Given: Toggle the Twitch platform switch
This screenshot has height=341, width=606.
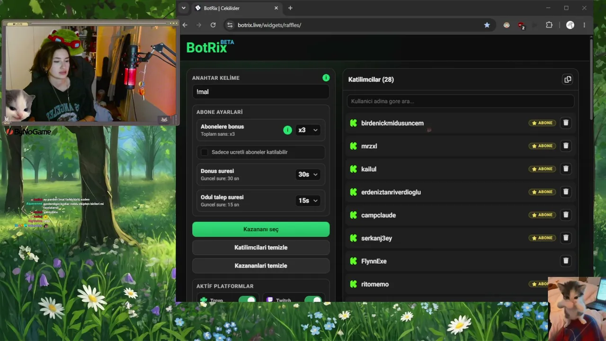Looking at the screenshot, I should click(312, 300).
